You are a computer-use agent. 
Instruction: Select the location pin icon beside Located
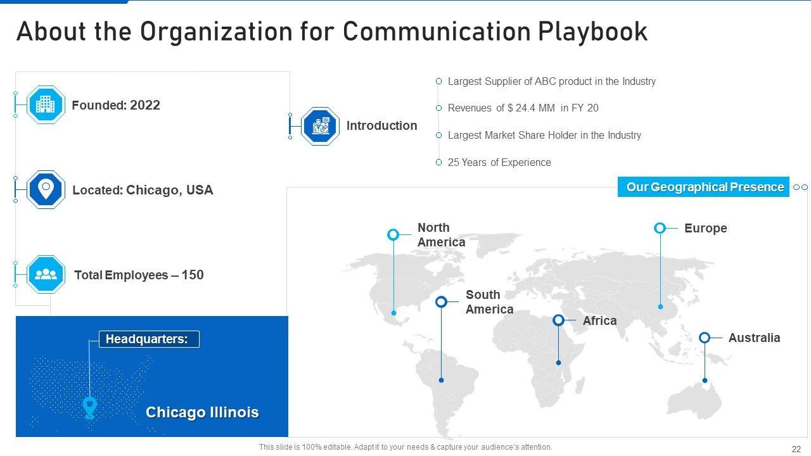46,189
